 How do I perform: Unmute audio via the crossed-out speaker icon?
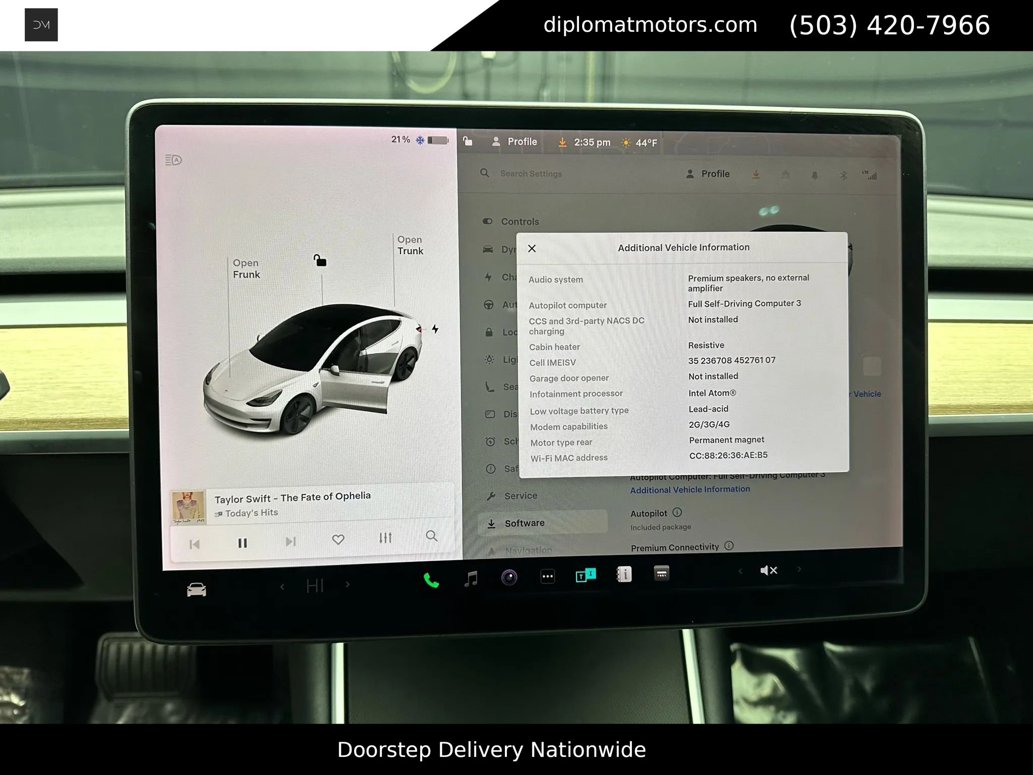click(x=769, y=570)
